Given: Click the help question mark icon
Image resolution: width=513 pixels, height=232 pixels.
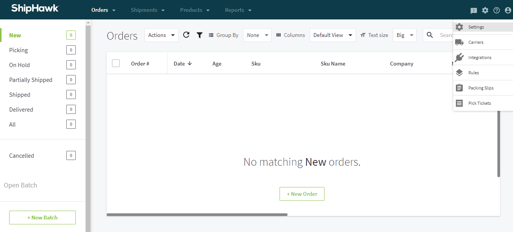Looking at the screenshot, I should [x=497, y=10].
